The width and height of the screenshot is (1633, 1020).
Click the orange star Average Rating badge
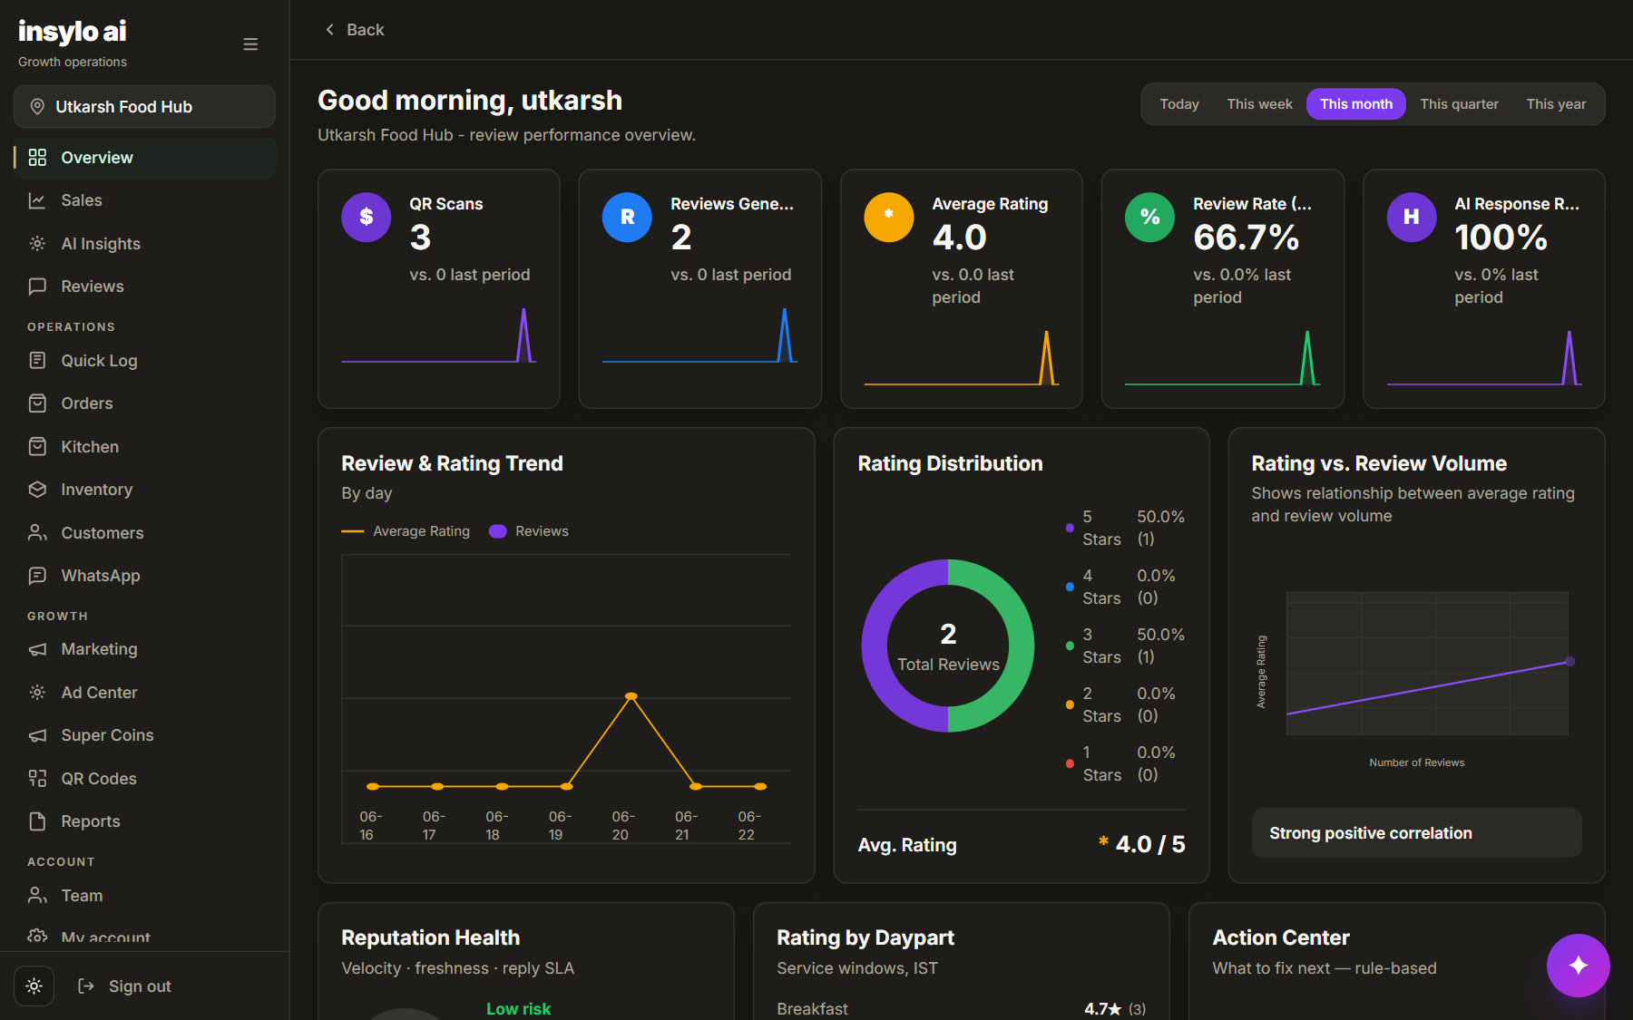point(888,217)
